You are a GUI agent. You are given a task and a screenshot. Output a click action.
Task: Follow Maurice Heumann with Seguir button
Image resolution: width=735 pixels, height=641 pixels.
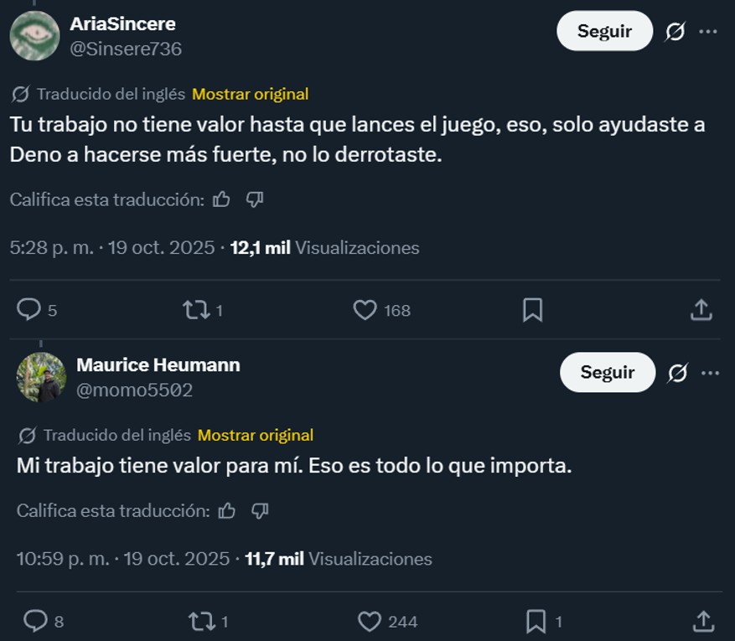(x=608, y=372)
